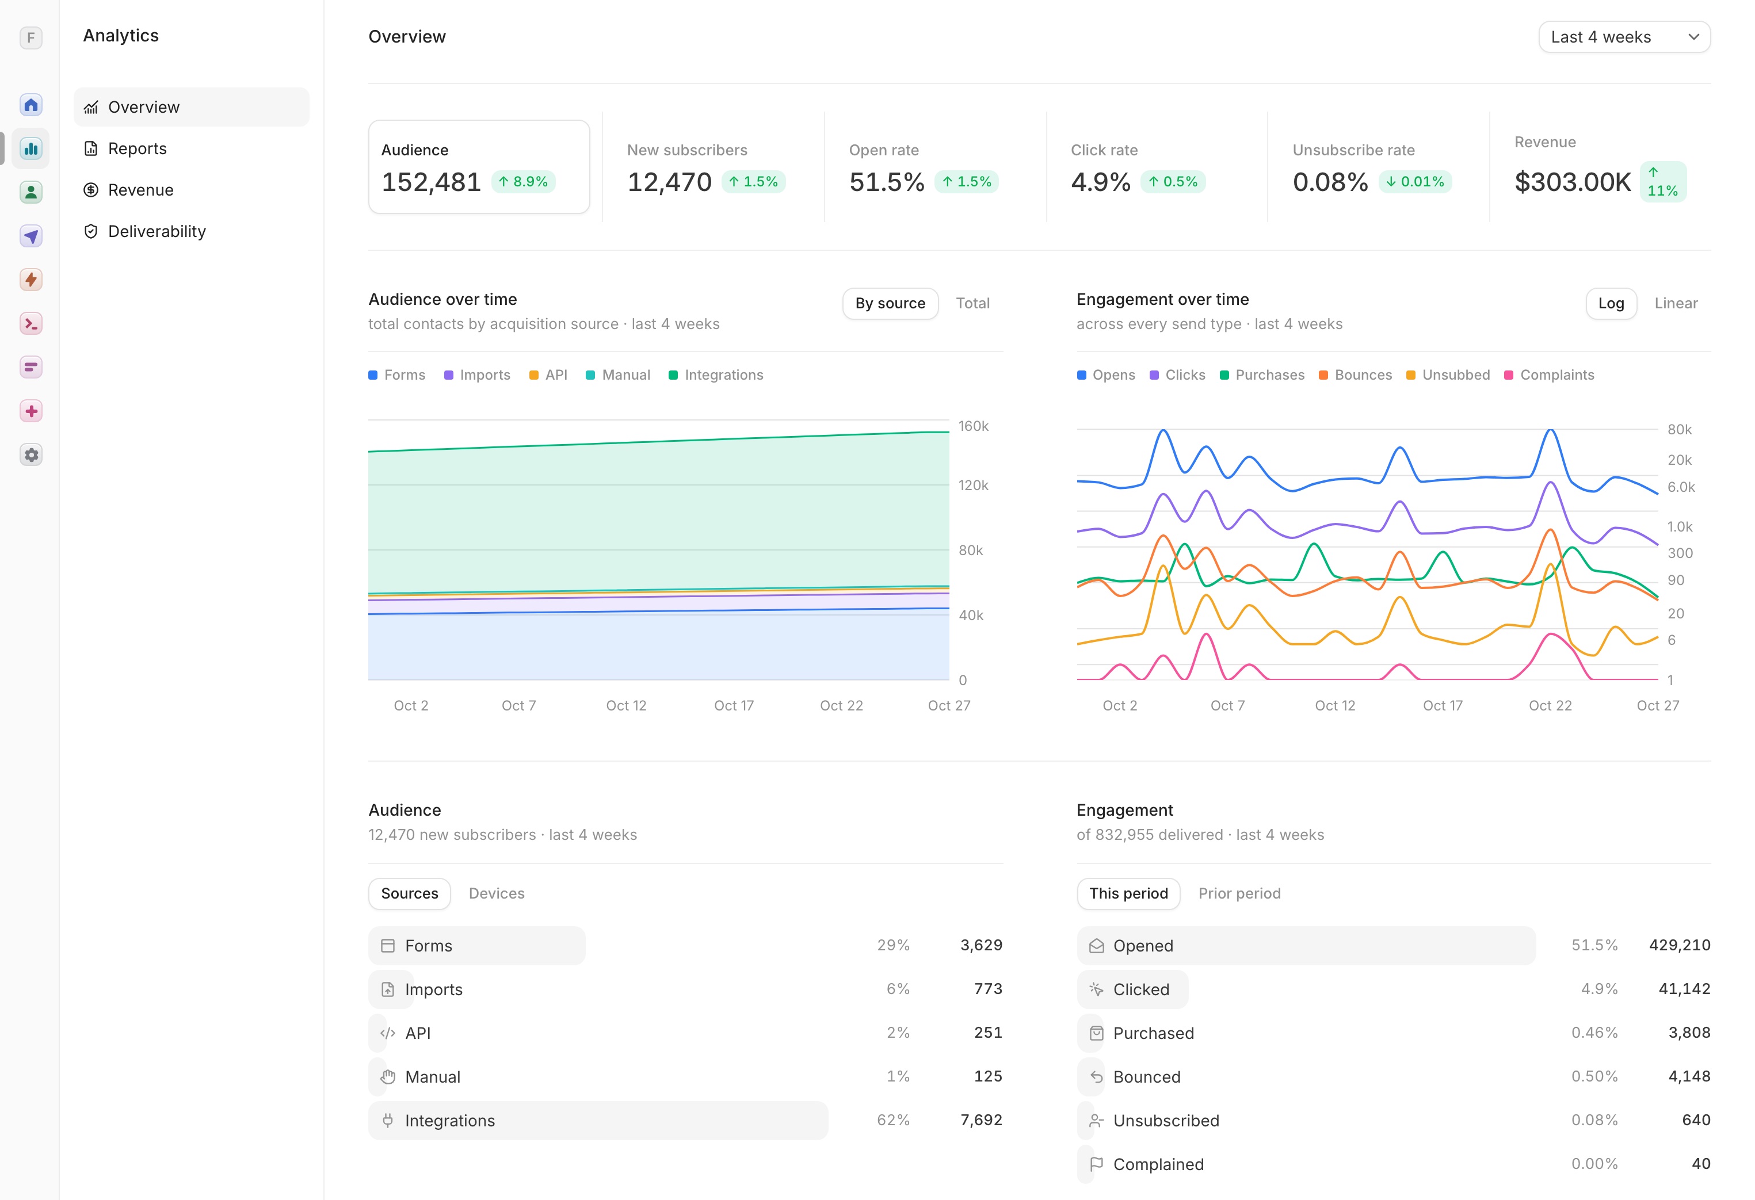
Task: Click the Clicked engagement row
Action: (1393, 989)
